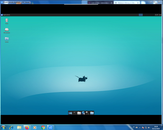Click Show Desktop in the Xfce dock
The height and width of the screenshot is (130, 163).
tap(70, 113)
